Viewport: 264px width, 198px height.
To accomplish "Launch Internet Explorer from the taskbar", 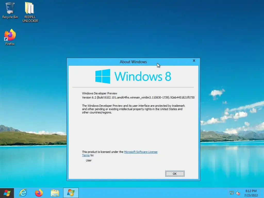I will click(23, 193).
